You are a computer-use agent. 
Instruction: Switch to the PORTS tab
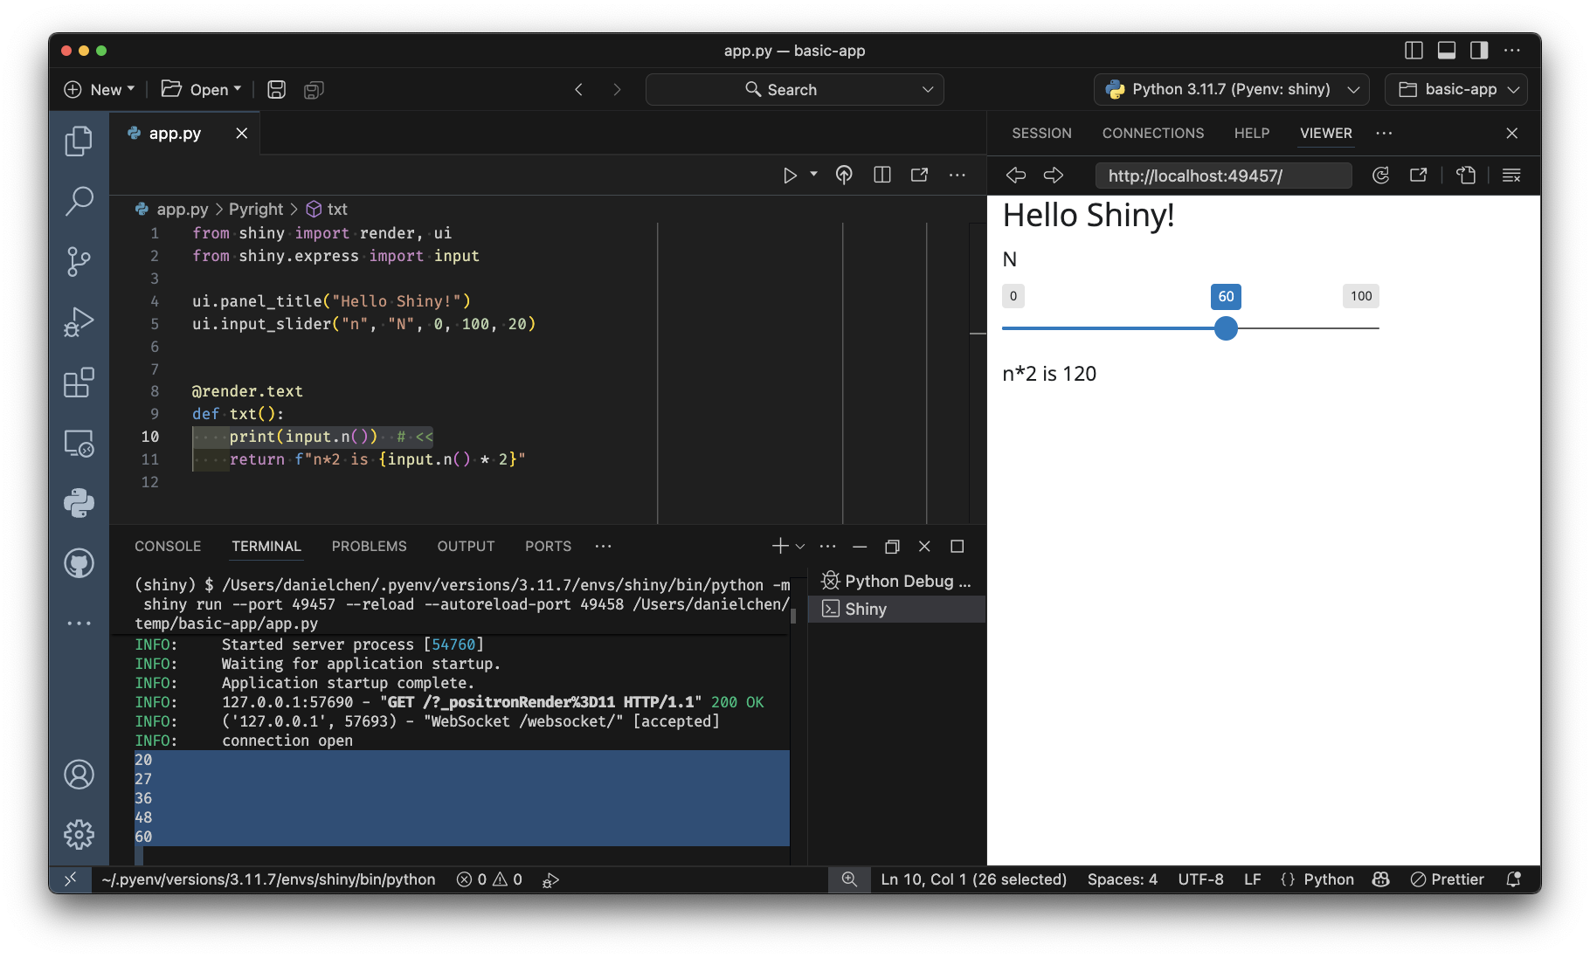548,546
